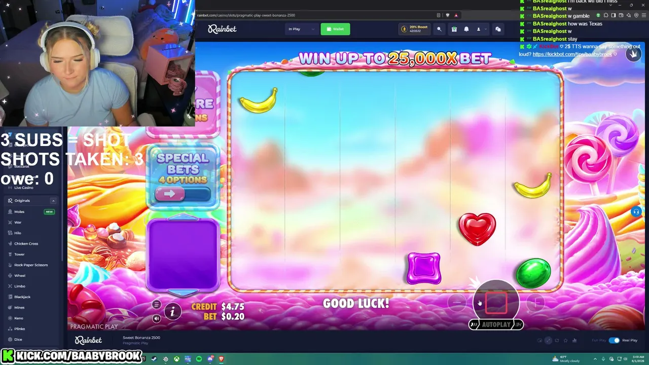Screen dimensions: 649x365
Task: Expand the In Play balance dropdown
Action: [x=301, y=29]
